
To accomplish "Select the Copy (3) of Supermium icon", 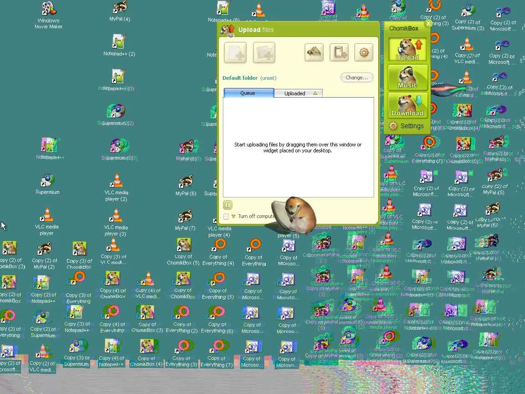I will coord(77,353).
